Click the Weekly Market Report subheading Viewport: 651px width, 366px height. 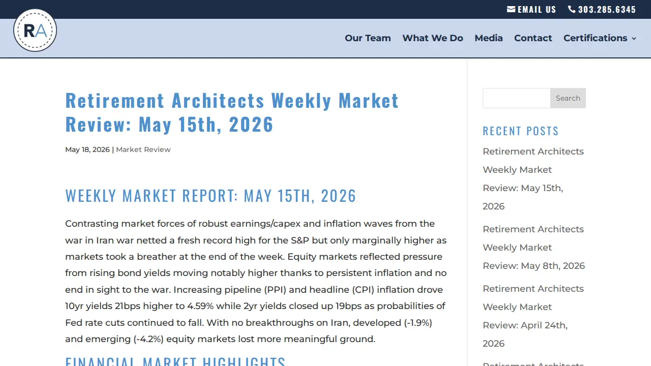point(211,196)
